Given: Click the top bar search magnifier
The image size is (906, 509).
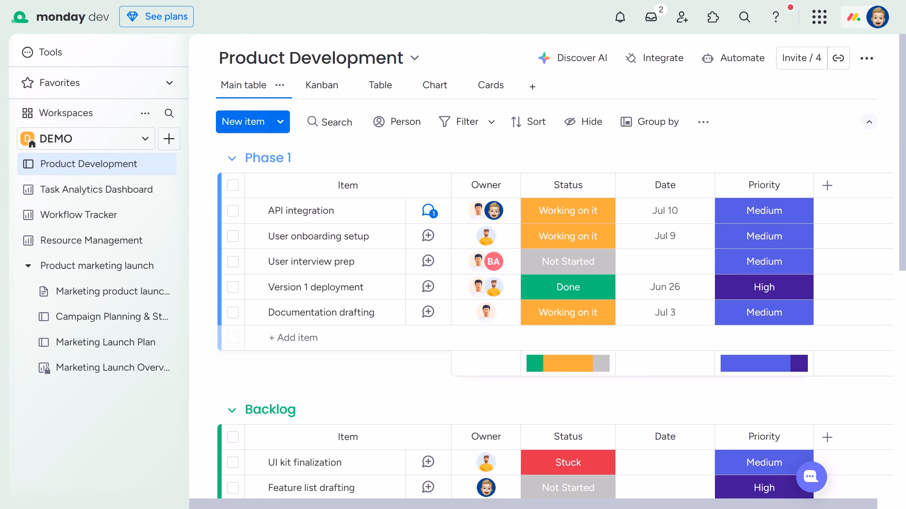Looking at the screenshot, I should click(x=744, y=17).
